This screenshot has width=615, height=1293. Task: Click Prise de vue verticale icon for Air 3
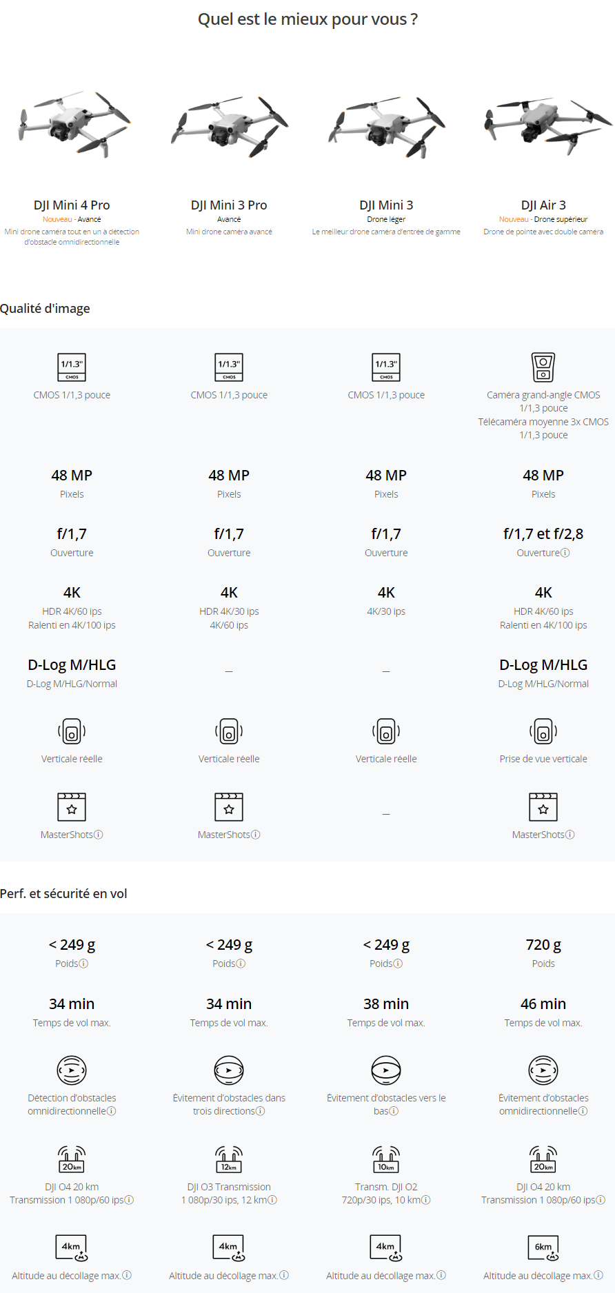(x=543, y=731)
